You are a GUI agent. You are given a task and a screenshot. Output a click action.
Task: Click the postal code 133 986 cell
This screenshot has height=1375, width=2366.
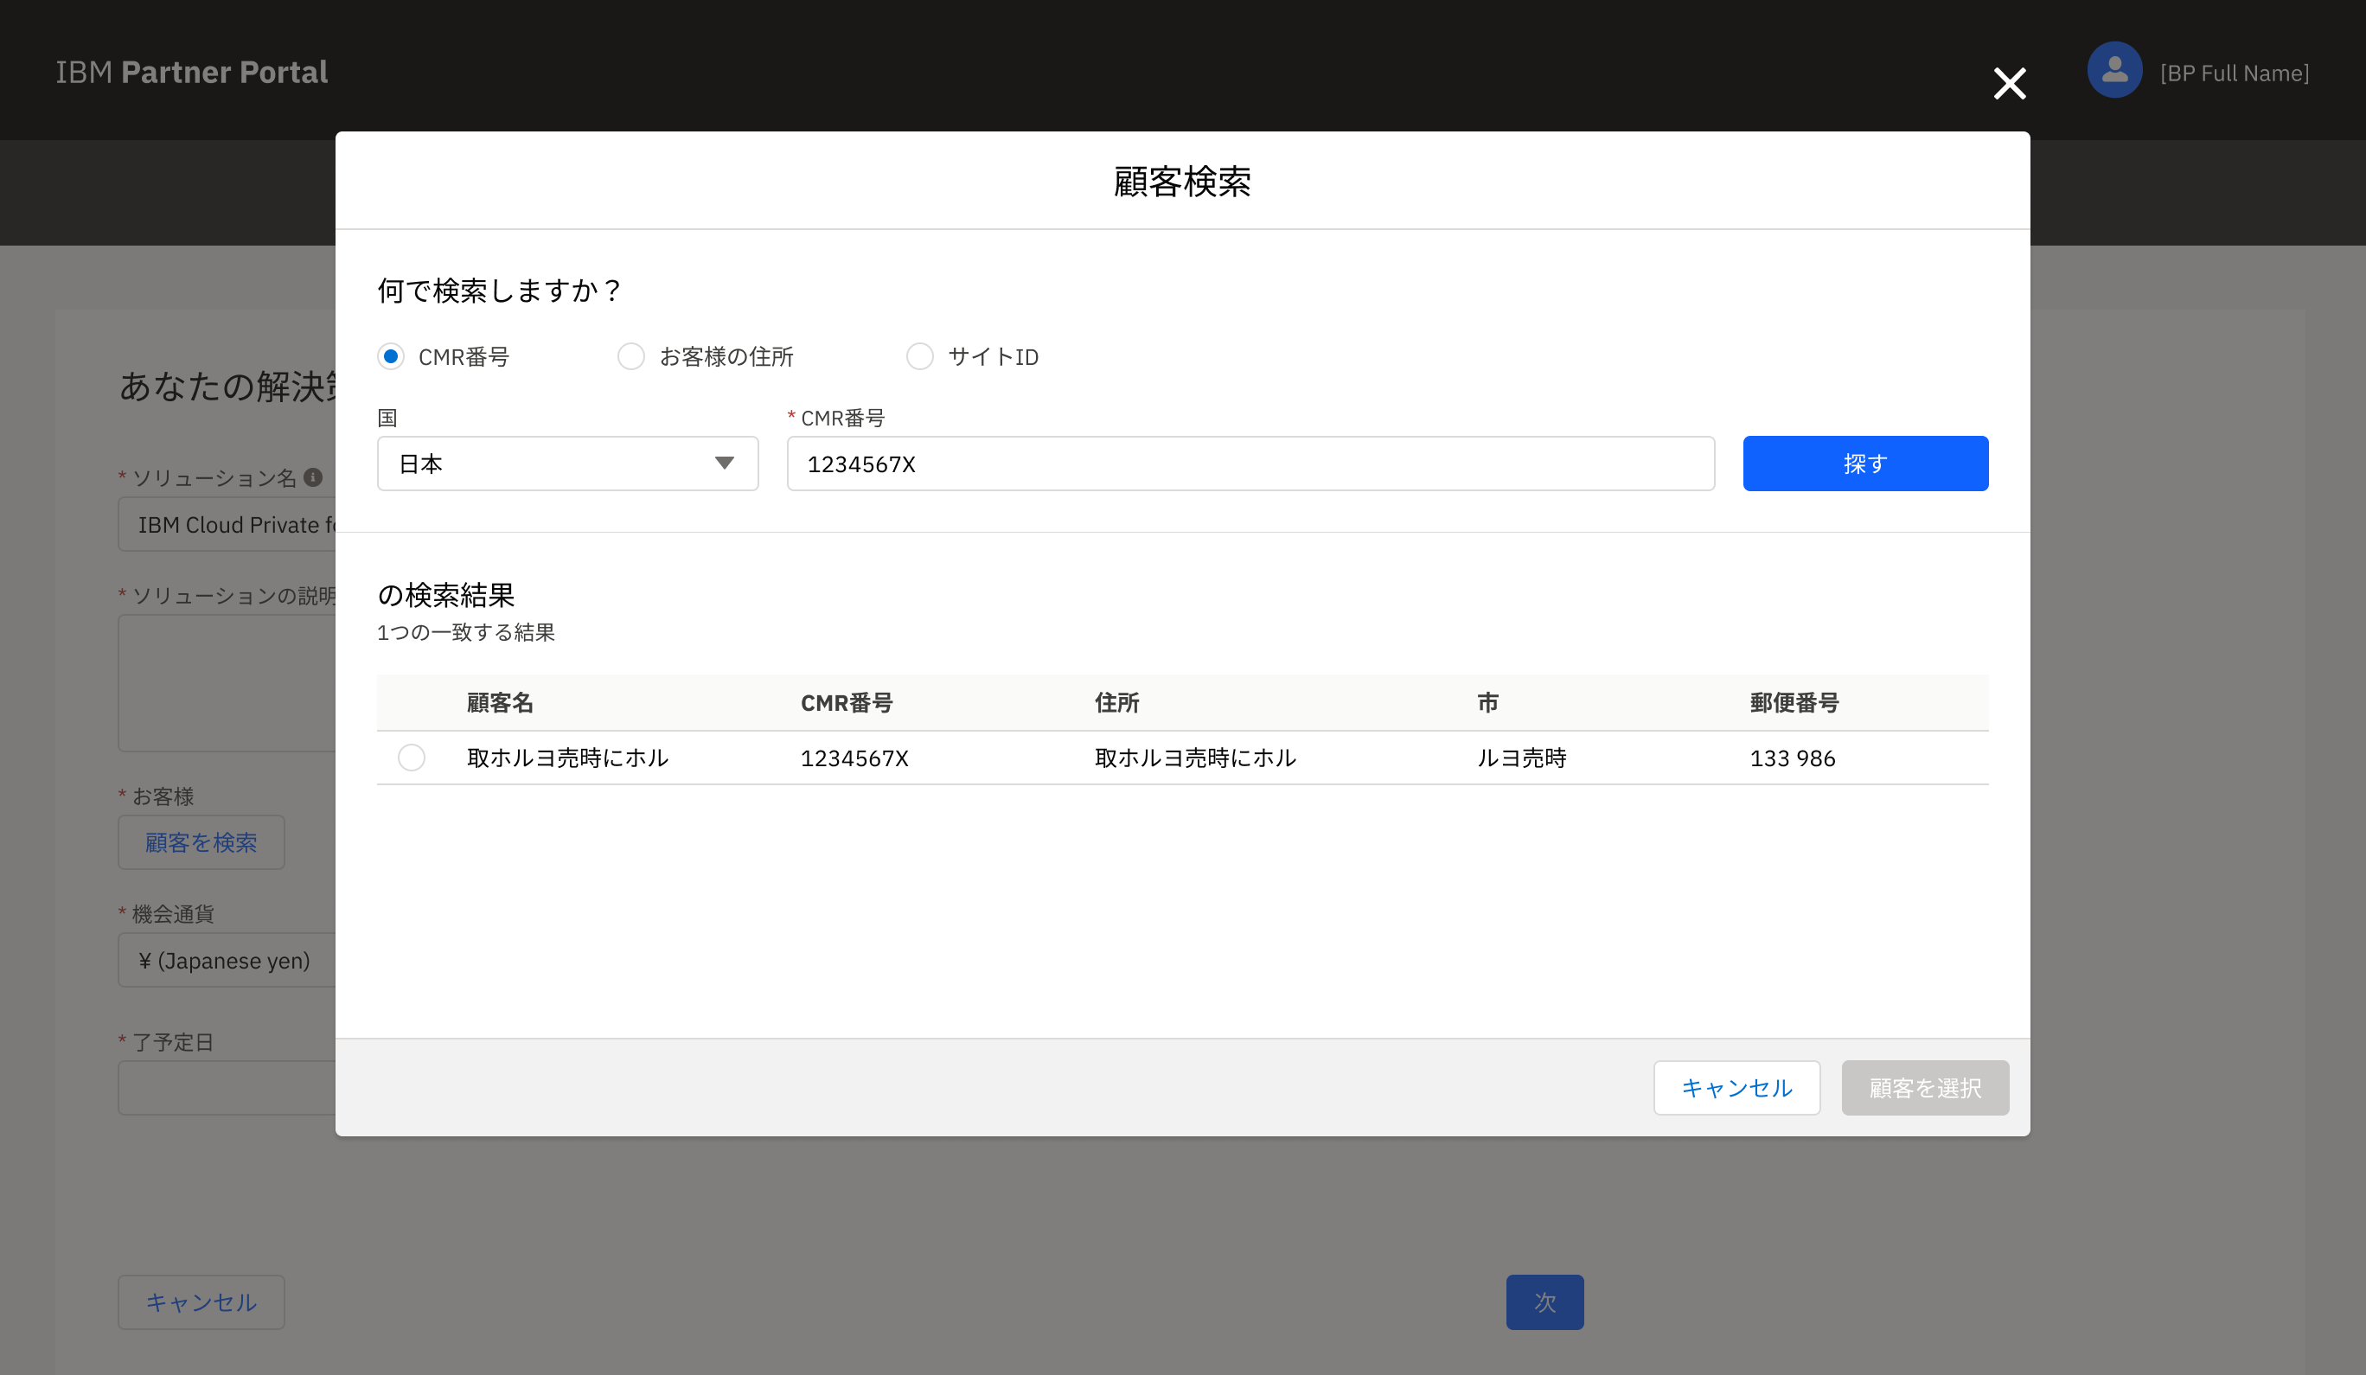coord(1793,758)
